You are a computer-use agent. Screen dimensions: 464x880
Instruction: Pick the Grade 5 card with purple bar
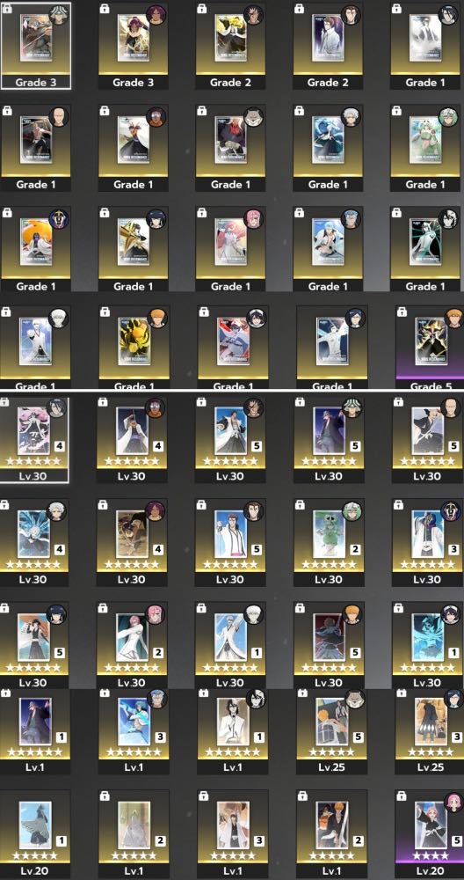coord(430,348)
